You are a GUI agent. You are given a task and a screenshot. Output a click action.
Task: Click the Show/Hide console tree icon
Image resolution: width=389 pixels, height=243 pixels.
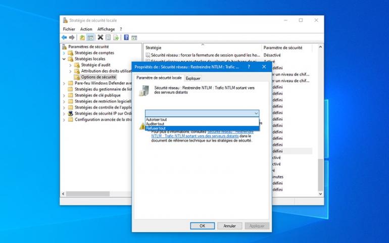tap(90, 37)
